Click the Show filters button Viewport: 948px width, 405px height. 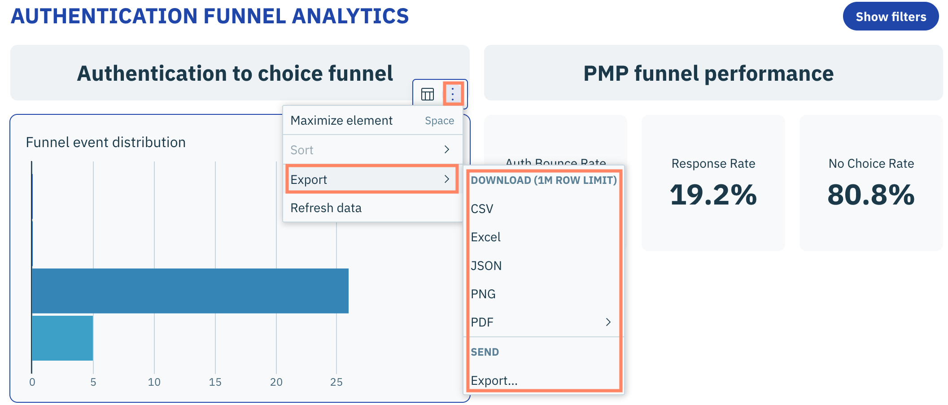tap(890, 17)
